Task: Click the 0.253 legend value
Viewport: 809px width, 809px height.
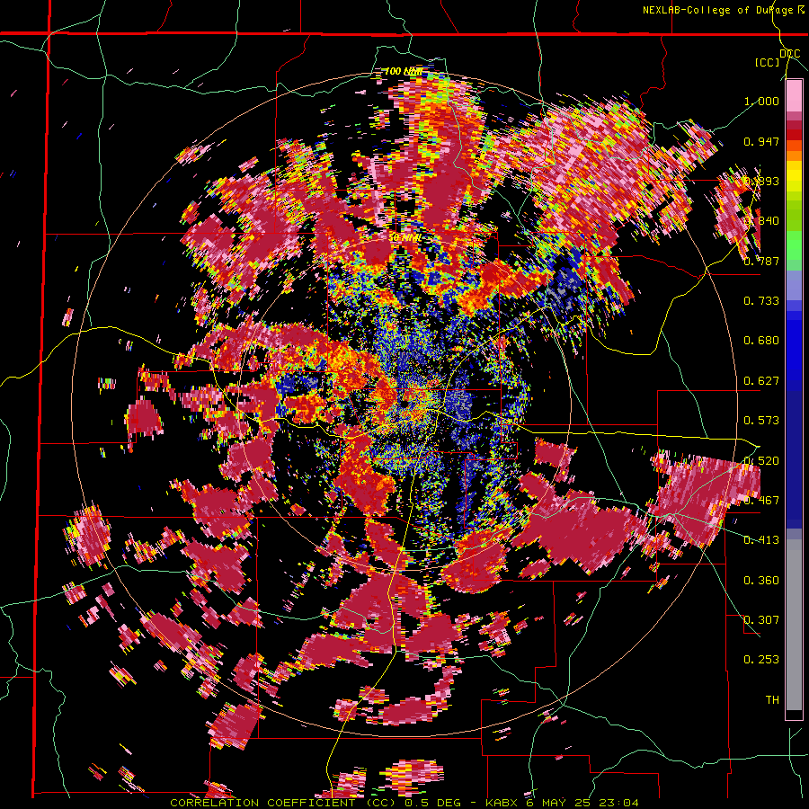Action: pyautogui.click(x=761, y=660)
